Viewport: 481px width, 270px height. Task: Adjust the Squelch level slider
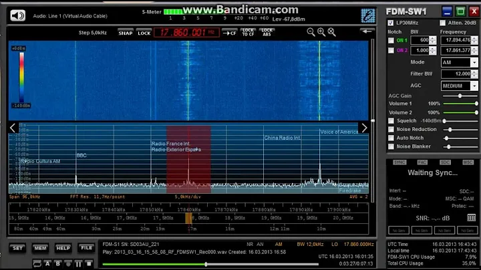(460, 121)
